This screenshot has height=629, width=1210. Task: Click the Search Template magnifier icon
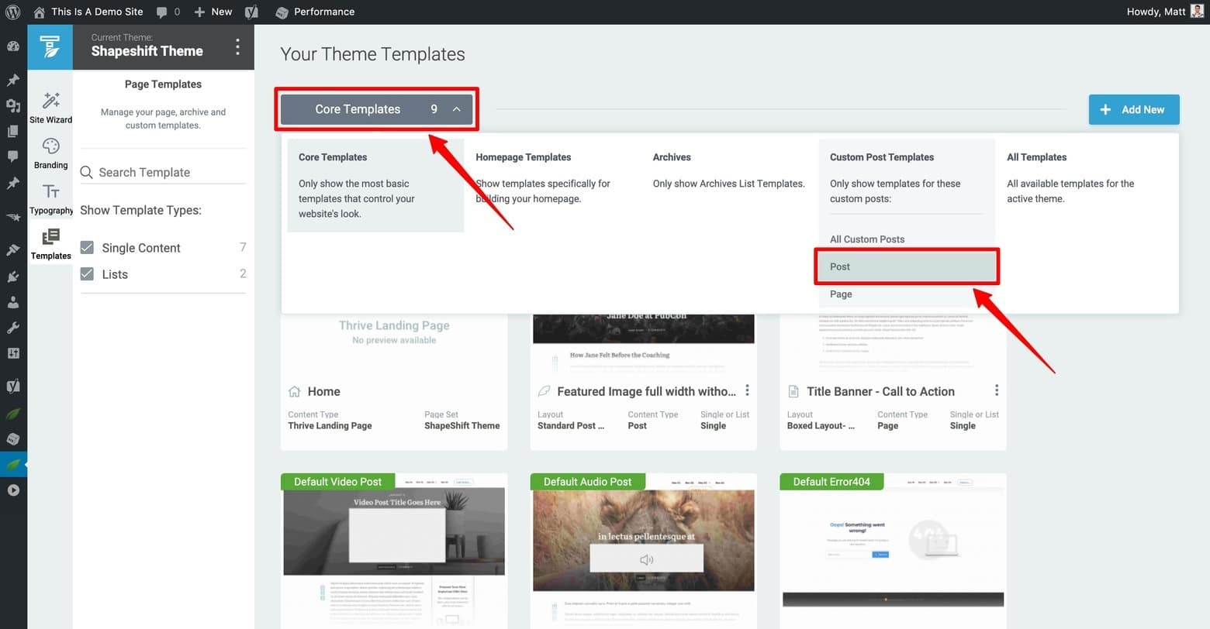[87, 172]
